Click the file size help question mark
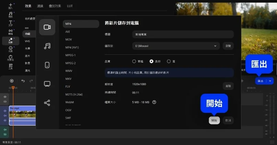The height and width of the screenshot is (145, 277). tap(154, 102)
